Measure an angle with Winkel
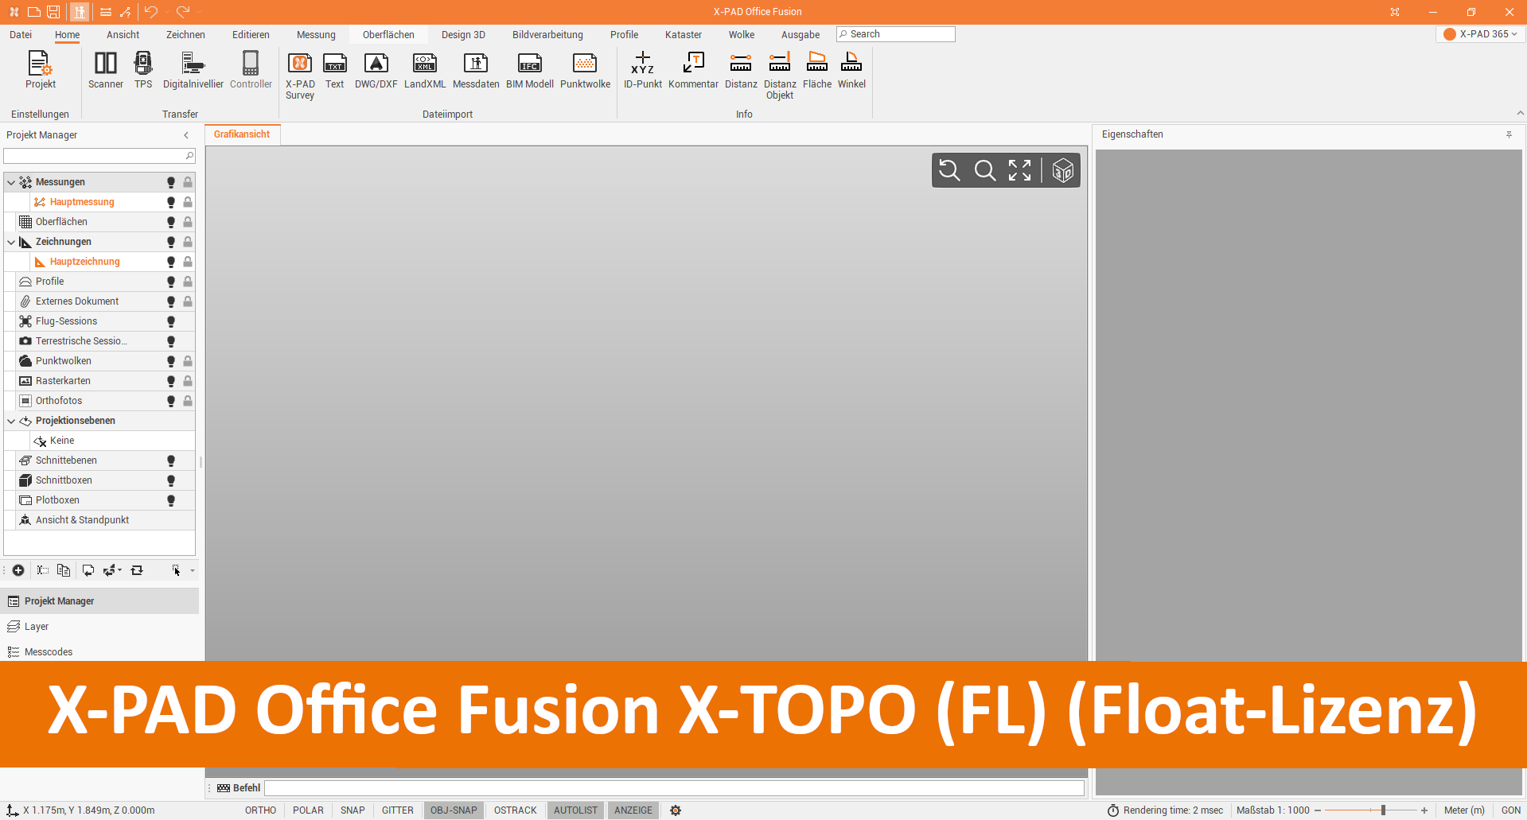Screen dimensions: 1527x820 tap(851, 70)
